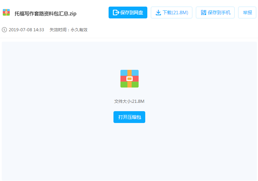Click the 文件大小:21.8M text
This screenshot has width=258, height=181.
pyautogui.click(x=129, y=101)
